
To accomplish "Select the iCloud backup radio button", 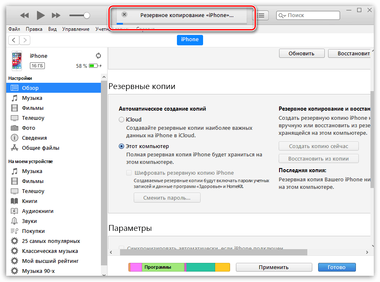I will coord(121,120).
